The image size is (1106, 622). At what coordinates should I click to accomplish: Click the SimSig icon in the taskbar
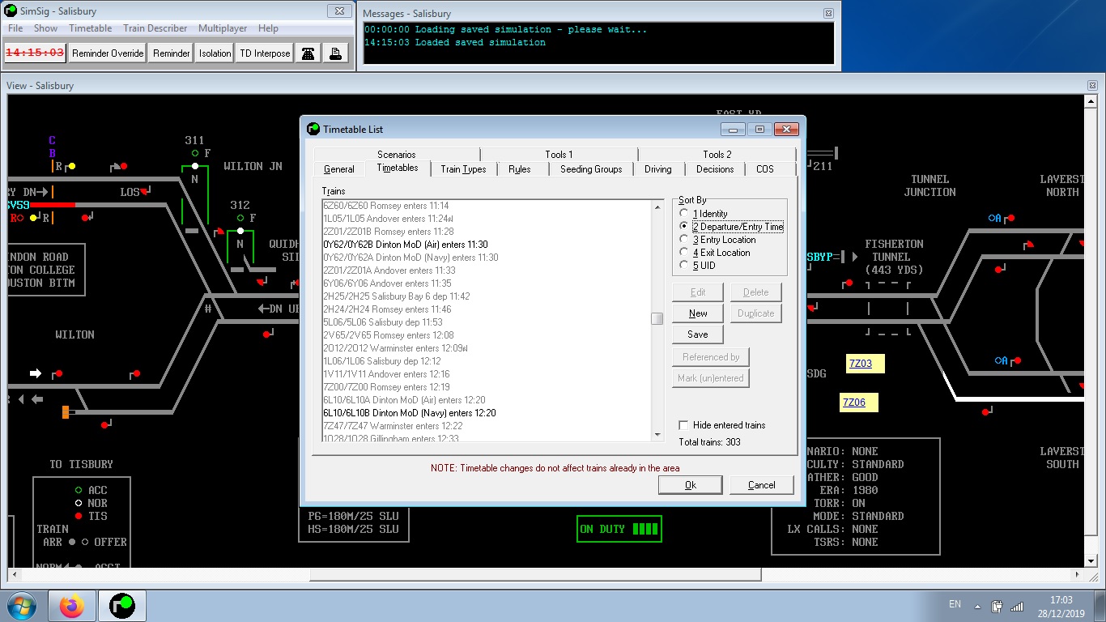pyautogui.click(x=122, y=606)
